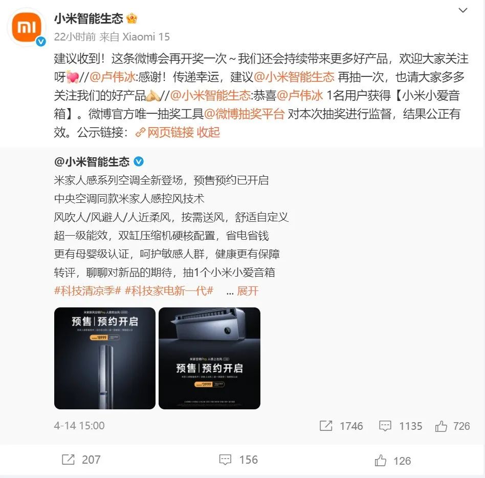
Task: Click the 4-14 15:00 original post timestamp
Action: point(79,426)
